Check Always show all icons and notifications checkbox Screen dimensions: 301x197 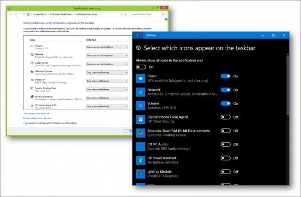pyautogui.click(x=24, y=123)
